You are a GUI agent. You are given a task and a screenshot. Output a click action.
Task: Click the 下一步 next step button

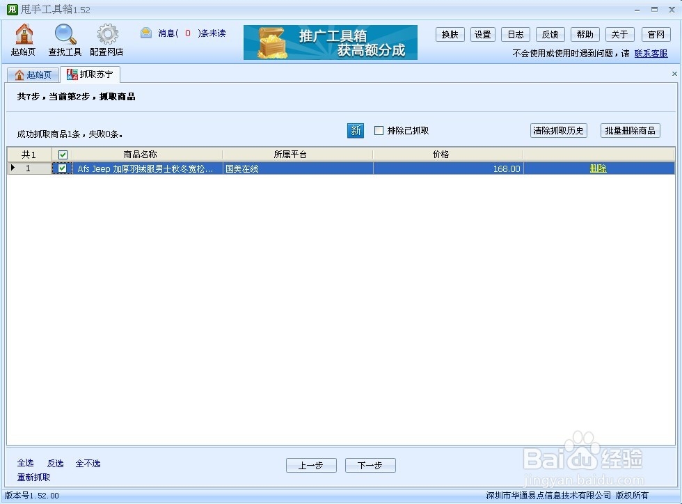370,465
